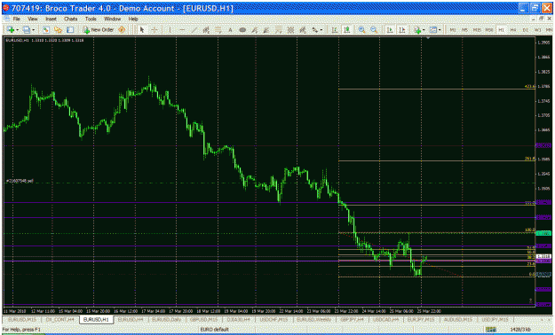Image resolution: width=555 pixels, height=335 pixels.
Task: Switch to Candlesticks display
Action: 346,30
